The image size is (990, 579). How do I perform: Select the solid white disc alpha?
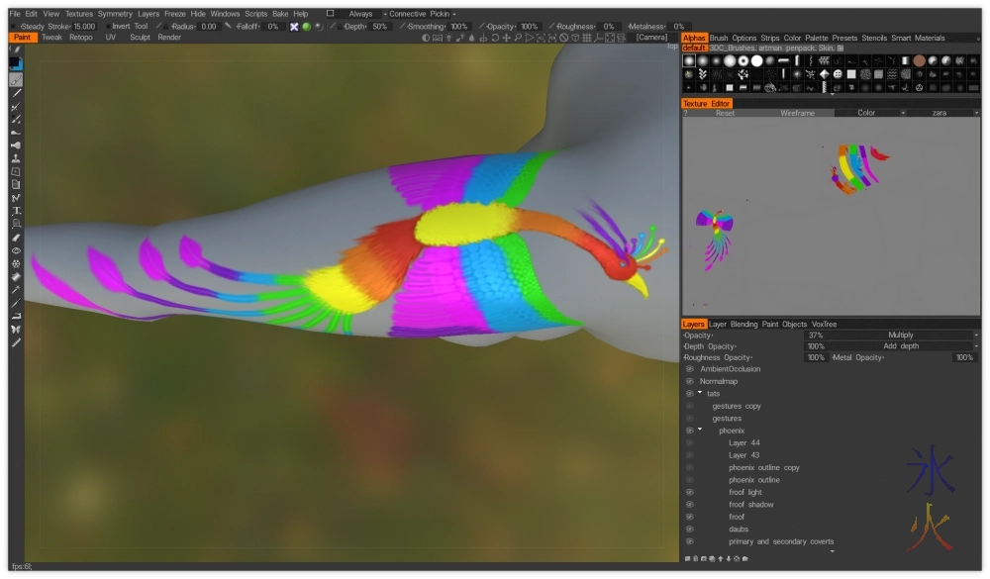pyautogui.click(x=757, y=60)
